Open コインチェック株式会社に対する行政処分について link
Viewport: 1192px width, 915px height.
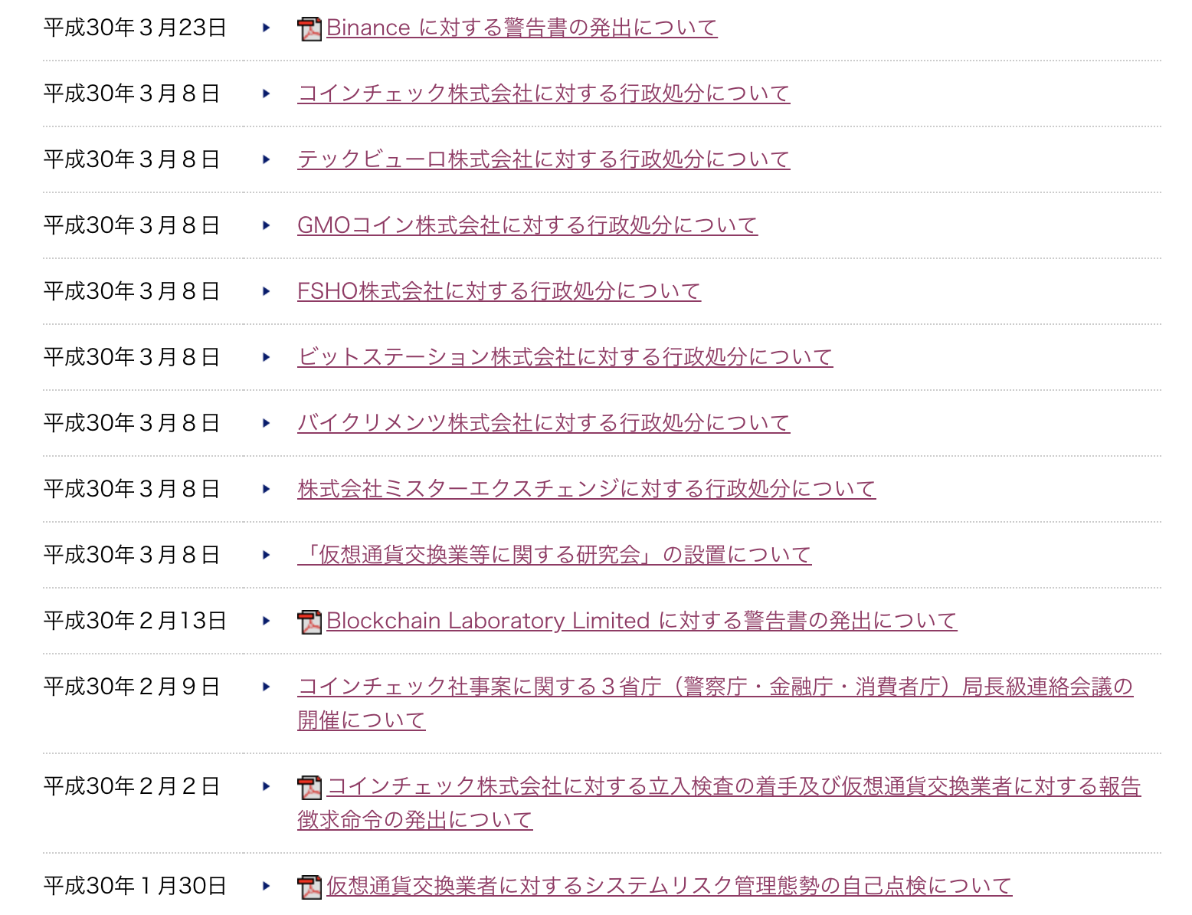543,93
